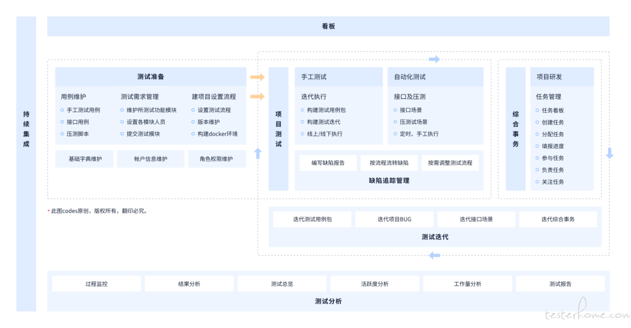Open the 看板 top bar
631x328 pixels.
click(328, 26)
